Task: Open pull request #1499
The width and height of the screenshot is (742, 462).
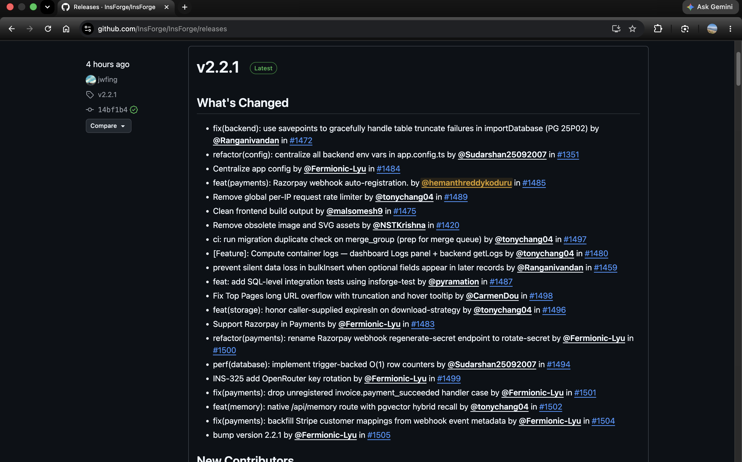Action: (x=449, y=378)
